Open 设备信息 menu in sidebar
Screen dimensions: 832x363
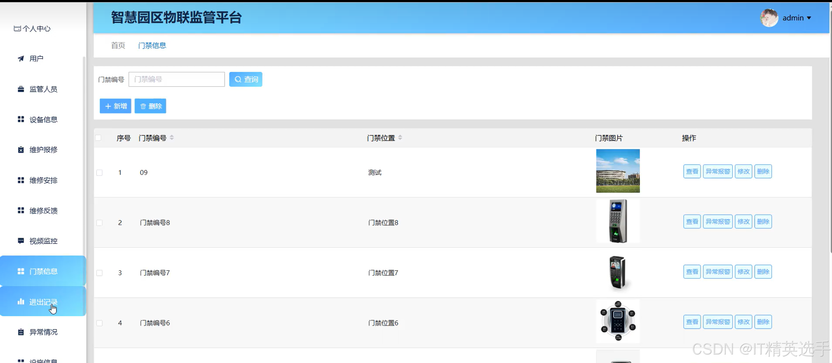pyautogui.click(x=43, y=120)
